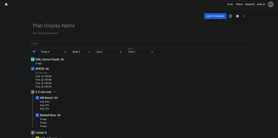Click the equipment icon next to KB Bench
The width and height of the screenshot is (278, 138).
pos(56,98)
